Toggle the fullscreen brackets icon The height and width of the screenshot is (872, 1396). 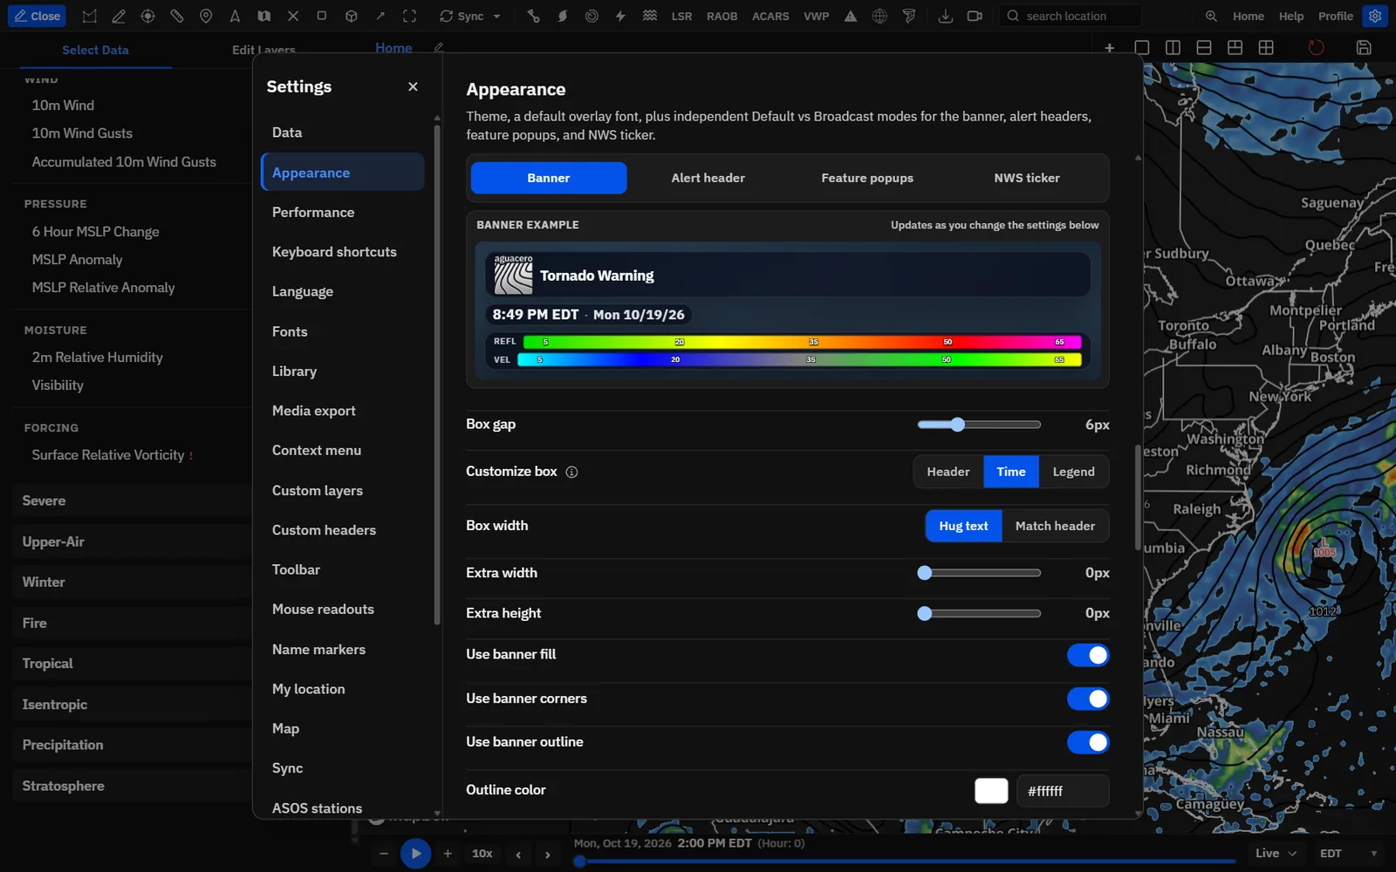pyautogui.click(x=409, y=16)
